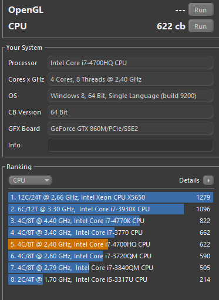This screenshot has width=219, height=300.
Task: Run the OpenGL benchmark
Action: pyautogui.click(x=201, y=9)
